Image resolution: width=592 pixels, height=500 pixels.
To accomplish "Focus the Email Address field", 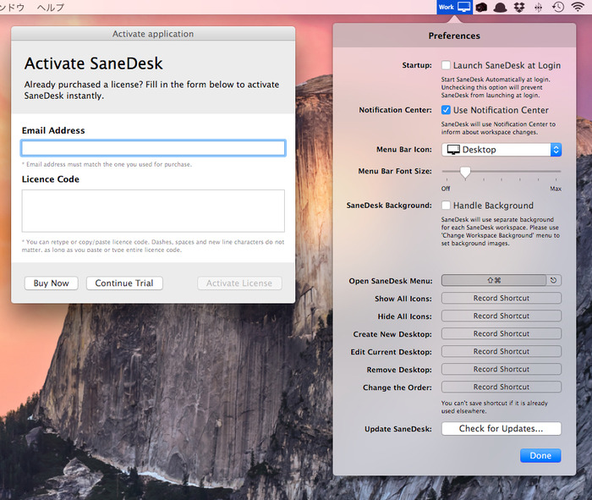I will click(153, 148).
